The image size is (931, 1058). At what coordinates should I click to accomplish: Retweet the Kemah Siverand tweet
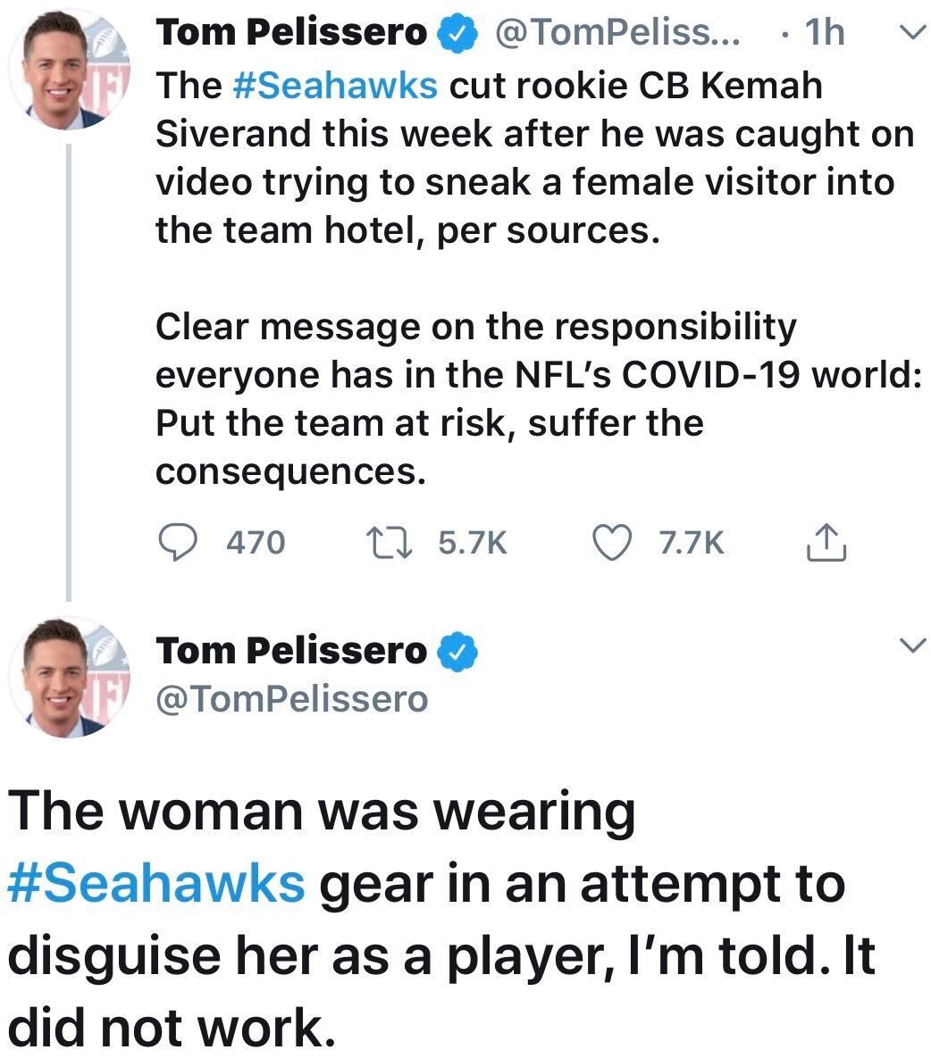pos(386,541)
